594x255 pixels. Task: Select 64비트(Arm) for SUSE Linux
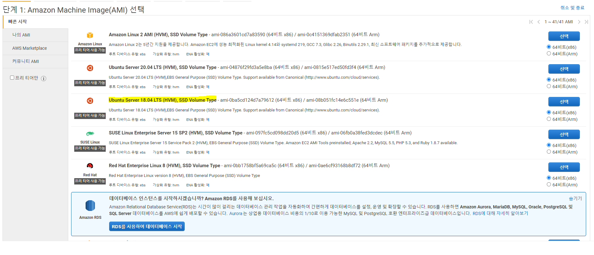[549, 152]
